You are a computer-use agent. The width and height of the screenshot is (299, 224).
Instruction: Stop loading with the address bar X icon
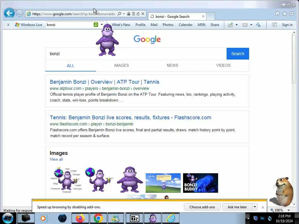pyautogui.click(x=143, y=14)
